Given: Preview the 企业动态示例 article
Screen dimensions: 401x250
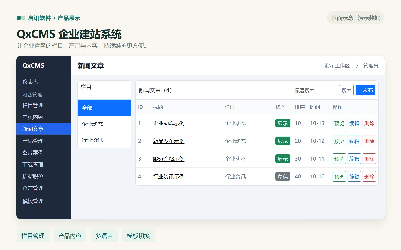Looking at the screenshot, I should point(339,123).
